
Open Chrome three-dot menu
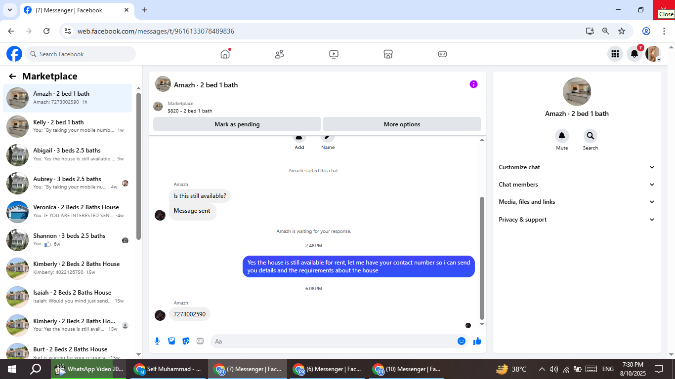[664, 31]
